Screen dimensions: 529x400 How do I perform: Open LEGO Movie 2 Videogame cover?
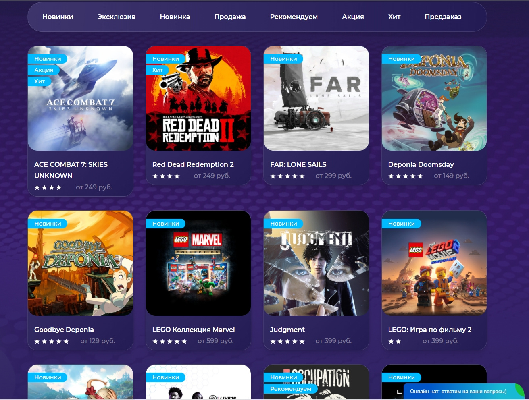point(434,263)
